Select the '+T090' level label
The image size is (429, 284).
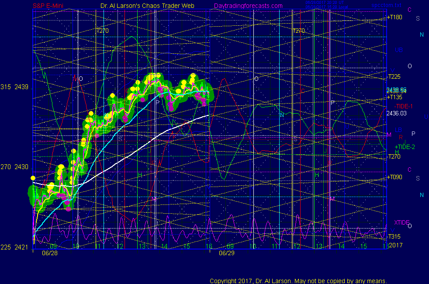394,177
